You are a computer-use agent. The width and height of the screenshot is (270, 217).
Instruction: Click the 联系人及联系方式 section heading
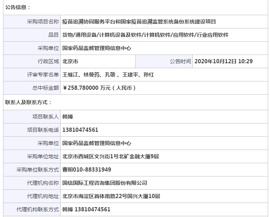click(x=29, y=102)
